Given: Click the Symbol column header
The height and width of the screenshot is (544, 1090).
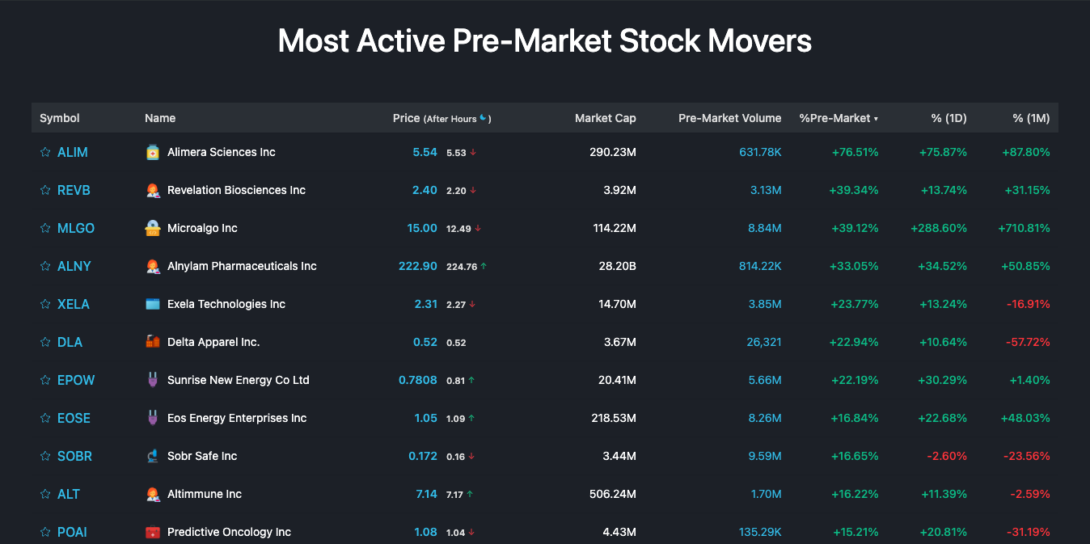Looking at the screenshot, I should 60,118.
